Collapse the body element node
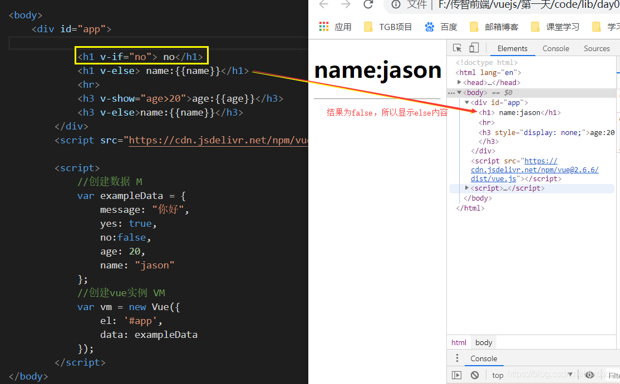Screen dimensions: 620x384 point(459,92)
